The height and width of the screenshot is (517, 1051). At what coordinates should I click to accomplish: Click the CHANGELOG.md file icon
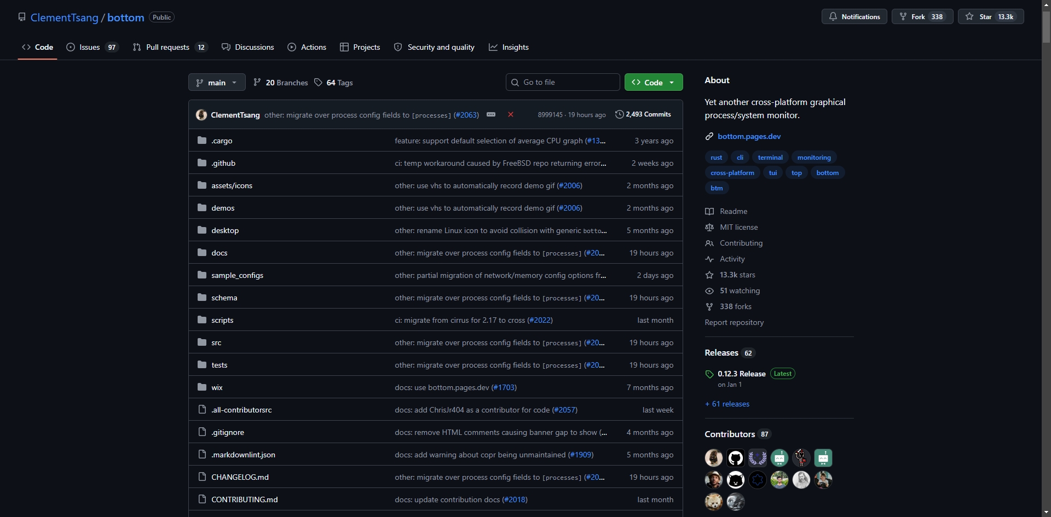pos(202,477)
